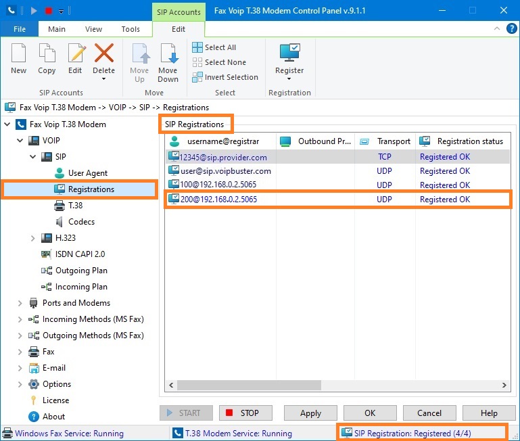
Task: Click the Move Down icon
Action: point(169,53)
